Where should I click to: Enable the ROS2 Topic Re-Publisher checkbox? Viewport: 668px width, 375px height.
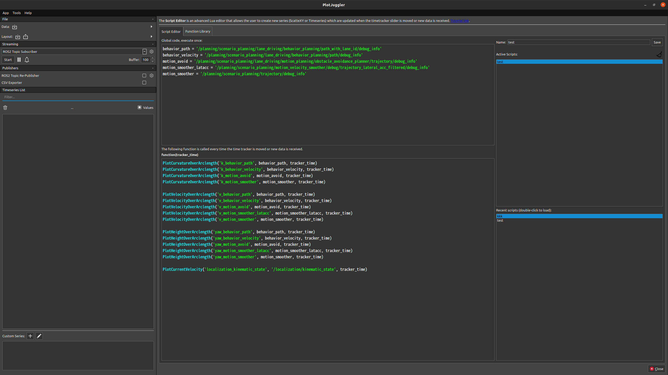144,76
